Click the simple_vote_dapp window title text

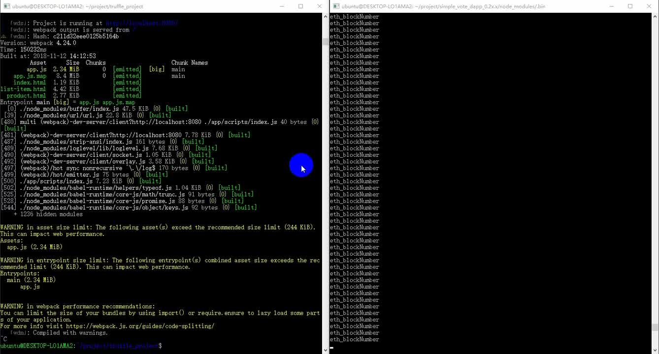coord(443,6)
